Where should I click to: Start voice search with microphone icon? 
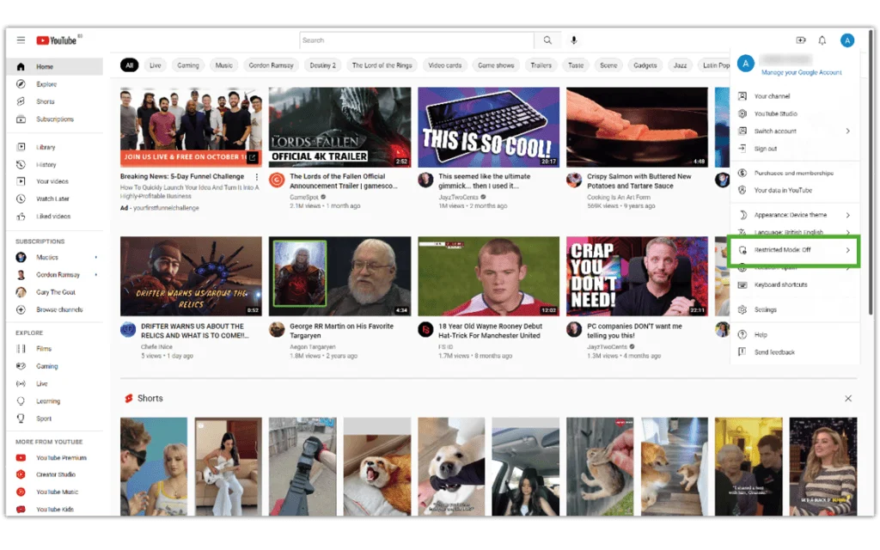click(573, 40)
